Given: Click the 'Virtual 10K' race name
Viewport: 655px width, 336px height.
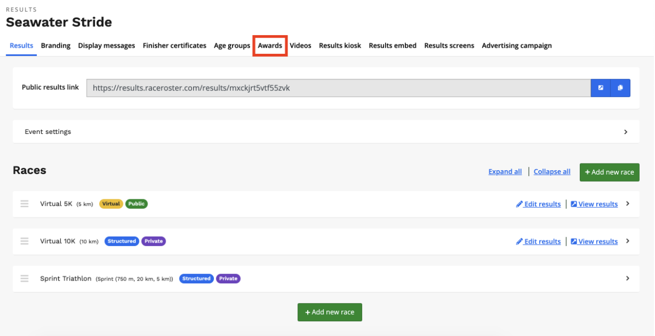Looking at the screenshot, I should (x=58, y=241).
